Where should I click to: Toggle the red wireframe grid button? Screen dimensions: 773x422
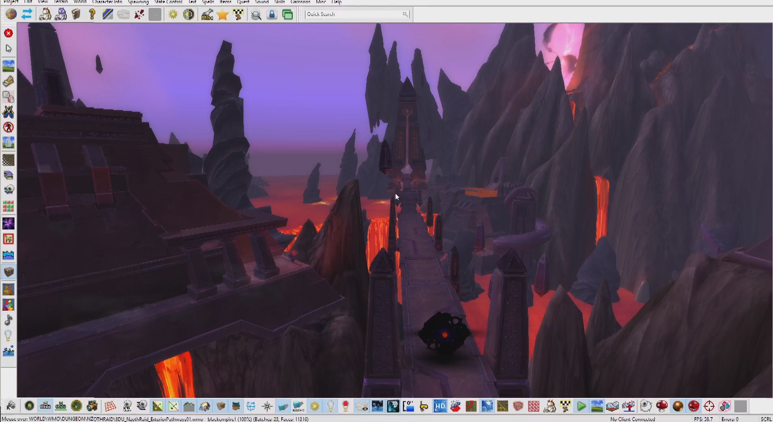point(110,406)
